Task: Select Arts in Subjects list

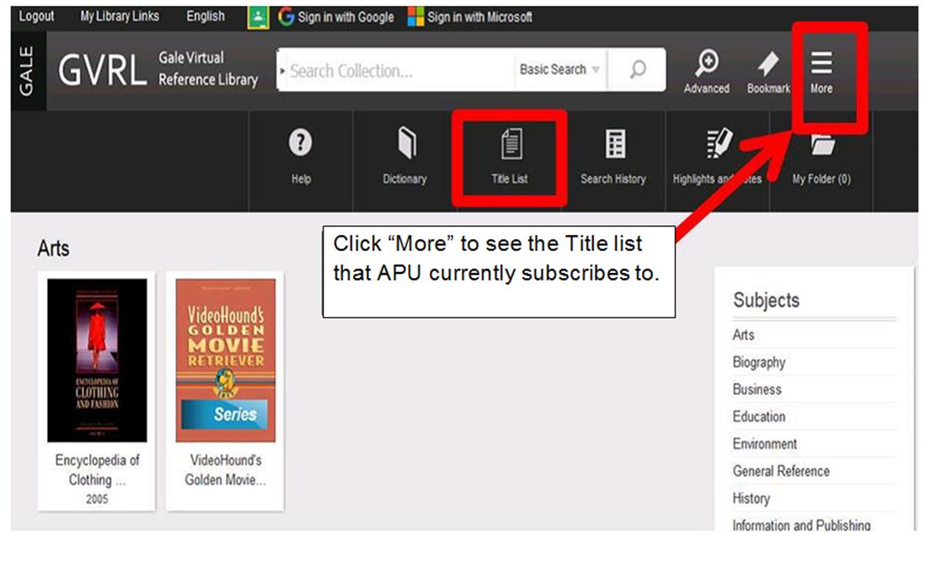Action: point(743,335)
